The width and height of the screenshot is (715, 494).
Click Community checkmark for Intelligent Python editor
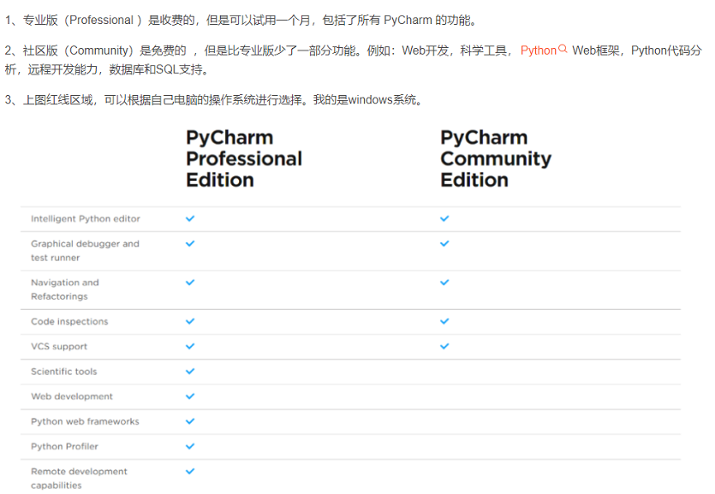tap(444, 218)
